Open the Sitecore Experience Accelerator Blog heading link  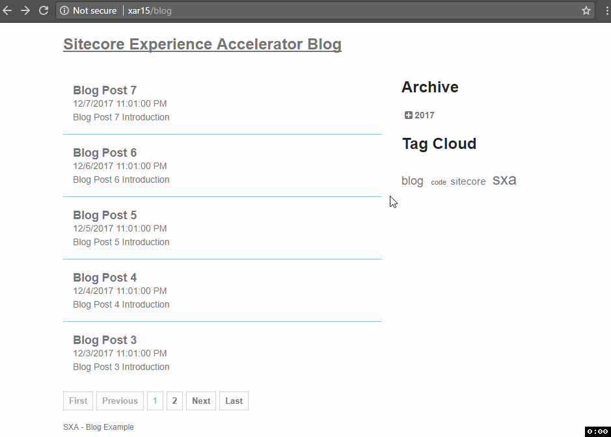202,44
